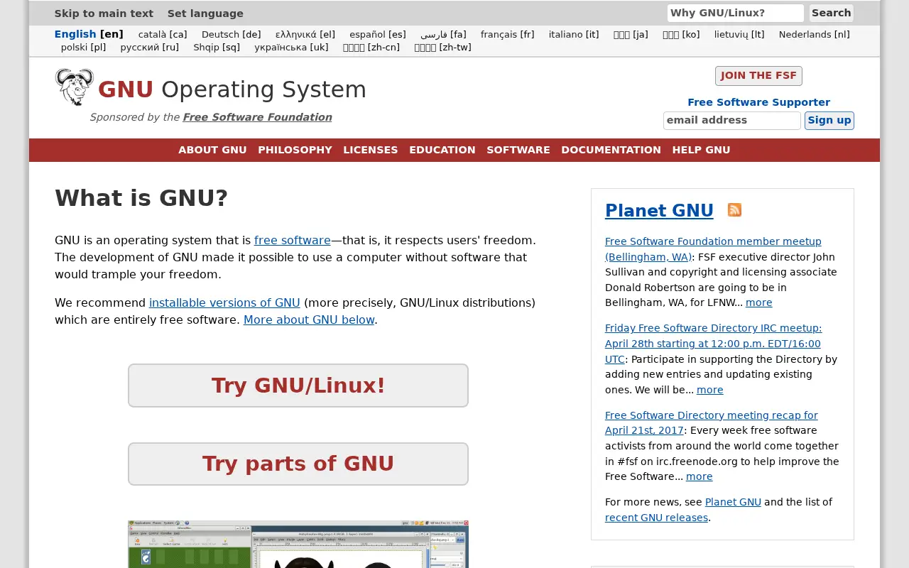Switch language to español [es]

pos(378,34)
